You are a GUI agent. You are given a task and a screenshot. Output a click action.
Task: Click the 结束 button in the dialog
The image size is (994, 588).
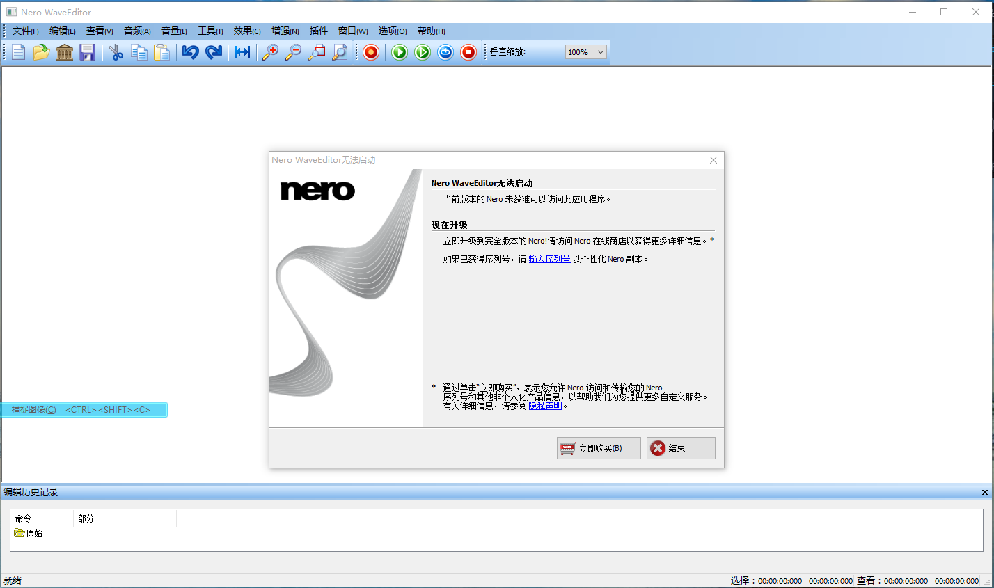(x=681, y=448)
